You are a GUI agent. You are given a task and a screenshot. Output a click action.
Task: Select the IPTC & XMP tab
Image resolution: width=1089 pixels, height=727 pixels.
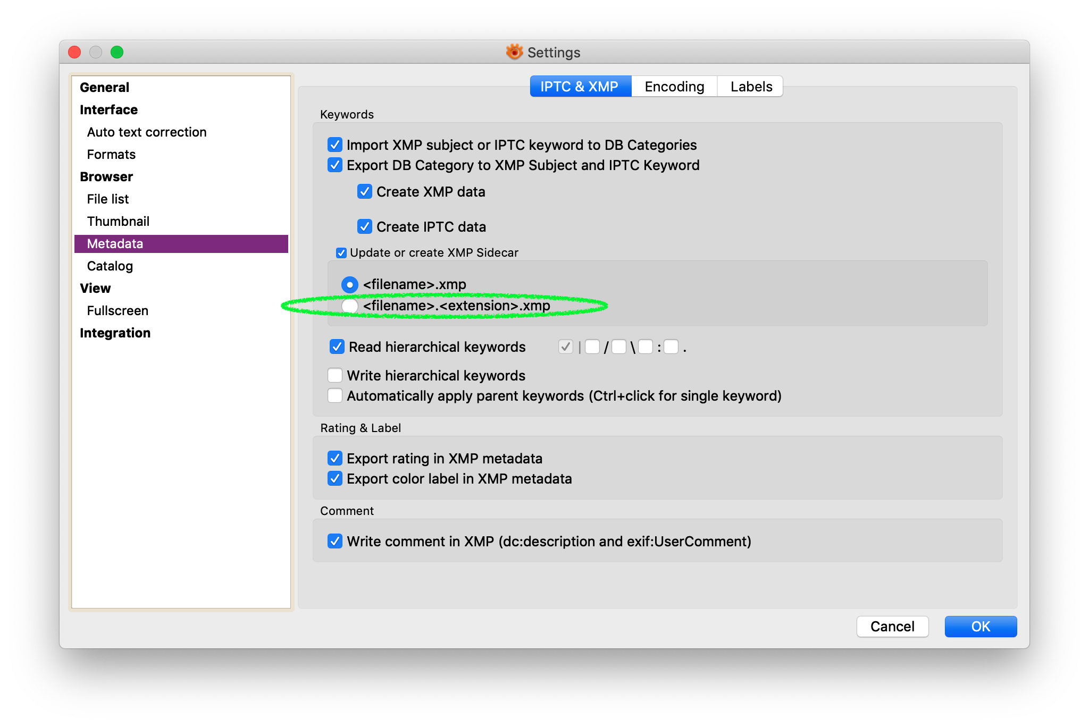[x=580, y=87]
